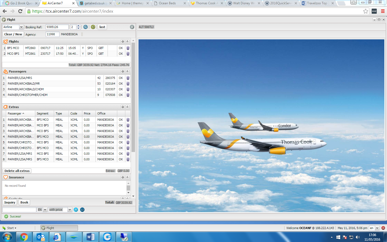Click the light-blue print icon beside with price
The image size is (387, 242).
click(76, 210)
